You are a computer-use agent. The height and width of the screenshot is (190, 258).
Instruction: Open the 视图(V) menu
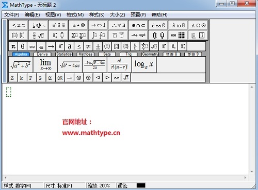pos(53,15)
